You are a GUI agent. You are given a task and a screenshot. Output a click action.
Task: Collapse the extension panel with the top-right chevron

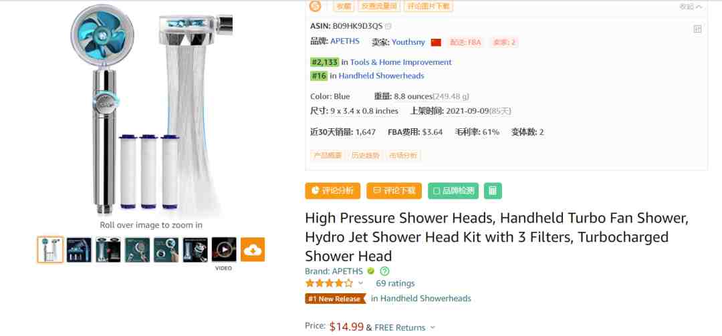tap(699, 7)
